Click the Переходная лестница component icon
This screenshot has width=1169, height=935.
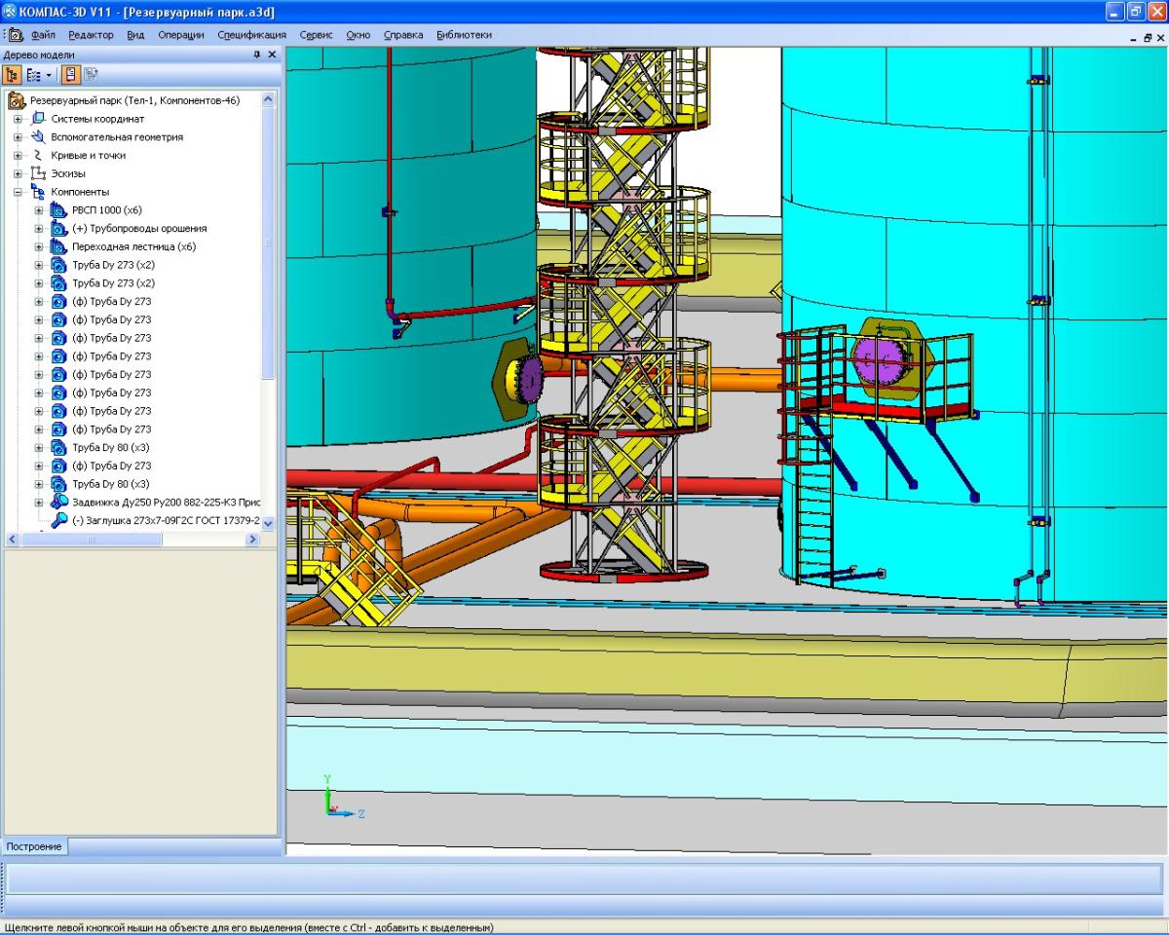point(57,247)
